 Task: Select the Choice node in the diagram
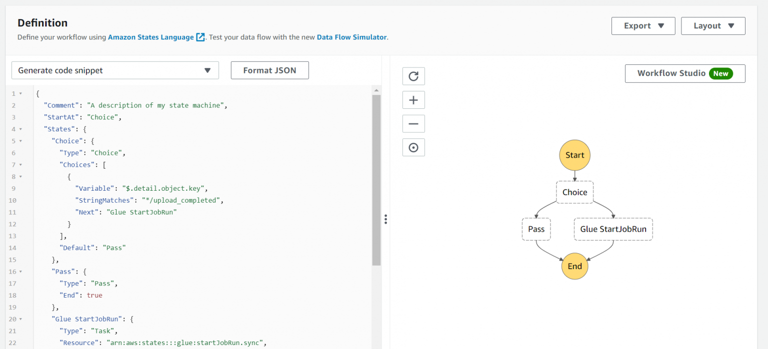click(x=574, y=192)
